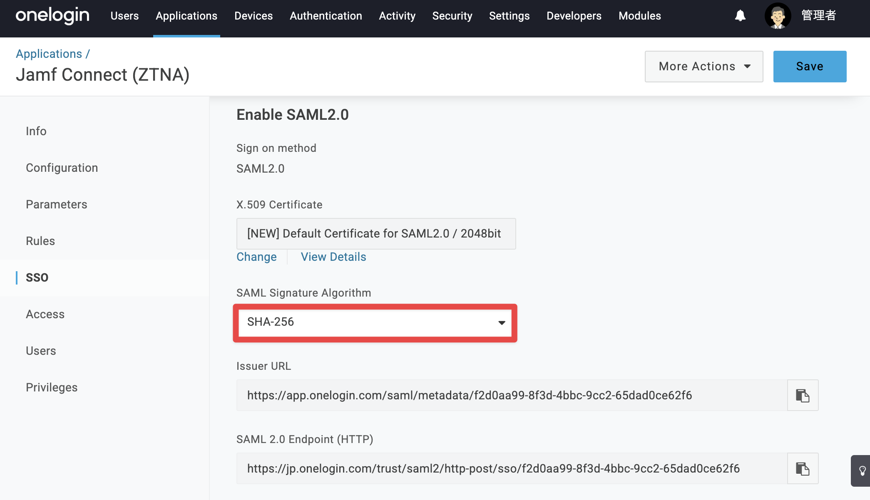Open View Details for the certificate
Image resolution: width=870 pixels, height=500 pixels.
tap(333, 257)
